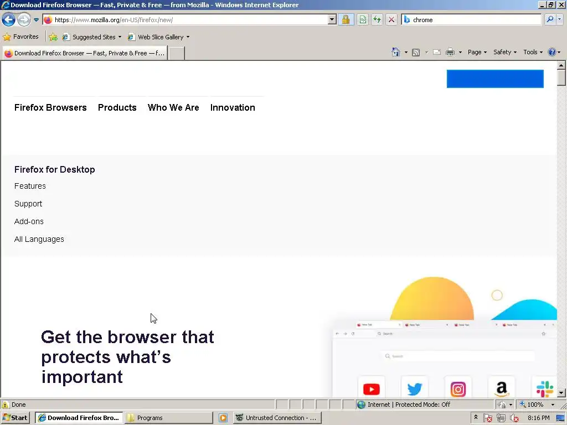Click the scrollbar down arrow
The width and height of the screenshot is (567, 425).
[x=561, y=393]
